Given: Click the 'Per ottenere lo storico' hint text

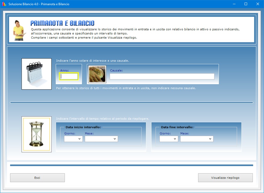Looking at the screenshot, I should click(x=126, y=88).
